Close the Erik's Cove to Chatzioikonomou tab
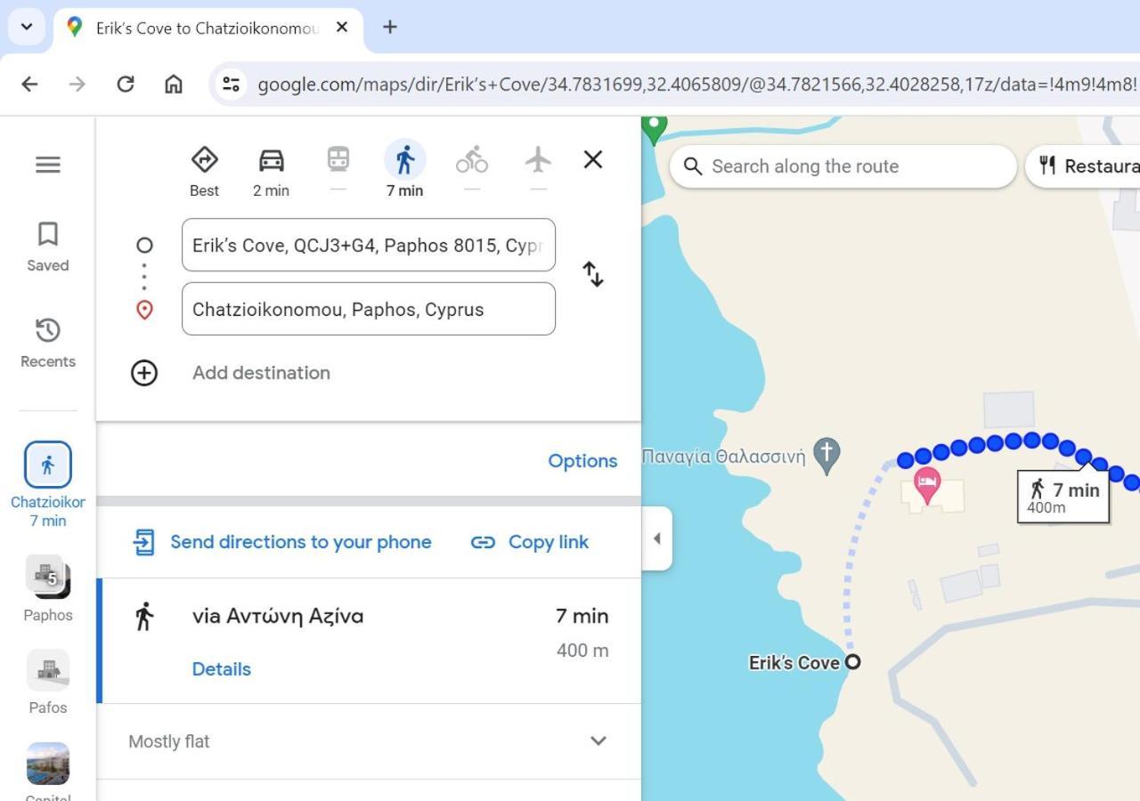1140x801 pixels. tap(342, 28)
